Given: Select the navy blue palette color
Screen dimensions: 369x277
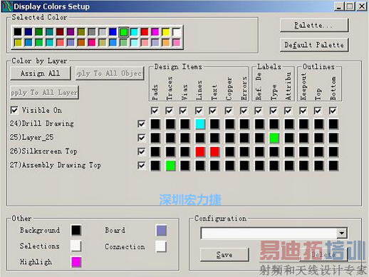Looking at the screenshot, I should click(x=28, y=32).
